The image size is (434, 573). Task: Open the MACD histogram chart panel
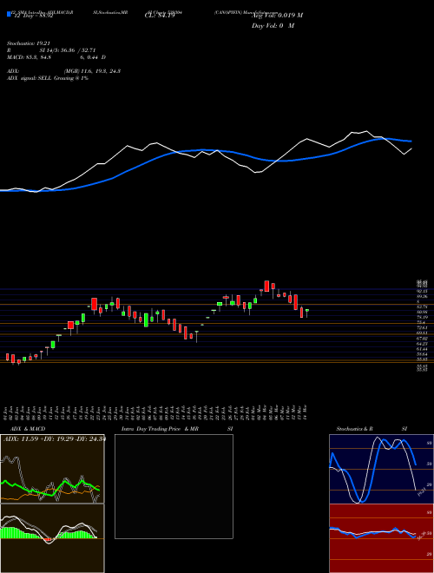coord(52,538)
